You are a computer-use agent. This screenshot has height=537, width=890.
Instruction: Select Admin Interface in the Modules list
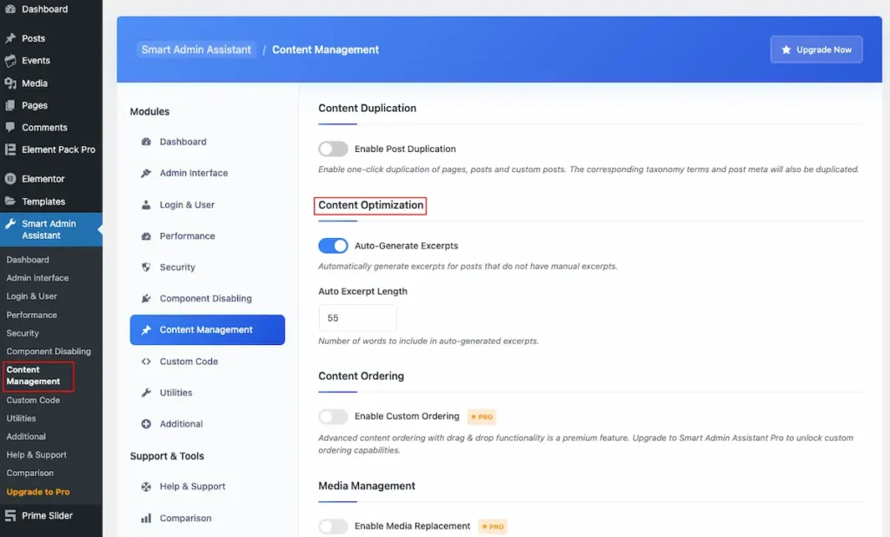207,173
